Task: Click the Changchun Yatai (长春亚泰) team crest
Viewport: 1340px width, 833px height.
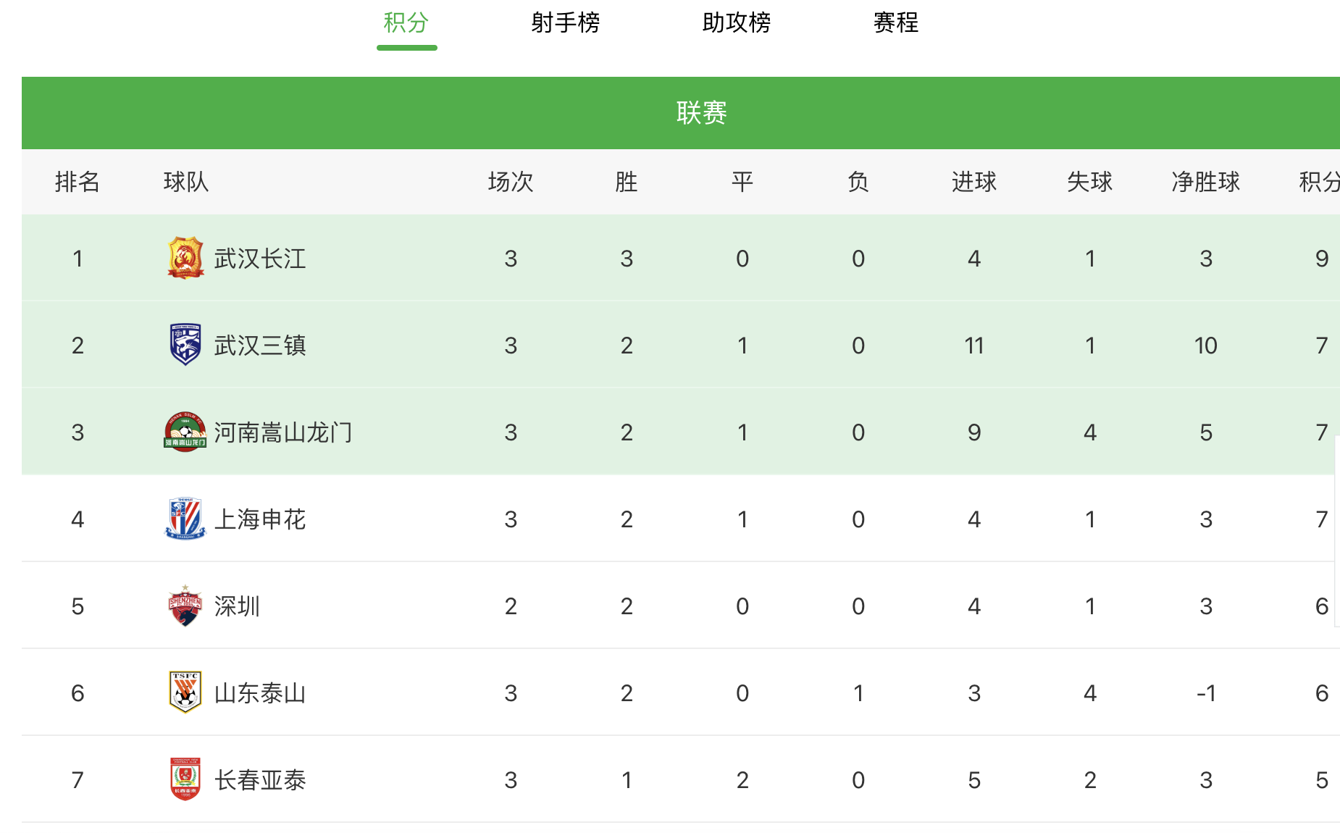Action: (x=185, y=779)
